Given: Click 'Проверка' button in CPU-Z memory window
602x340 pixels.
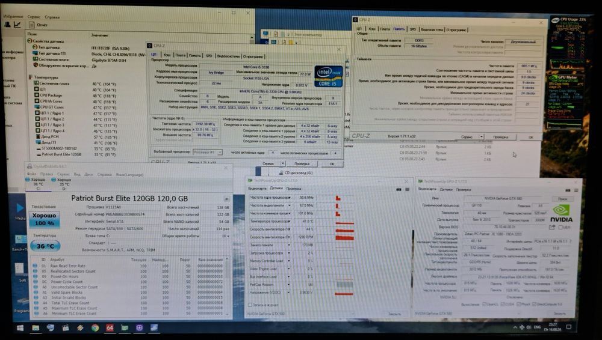Looking at the screenshot, I should [500, 137].
